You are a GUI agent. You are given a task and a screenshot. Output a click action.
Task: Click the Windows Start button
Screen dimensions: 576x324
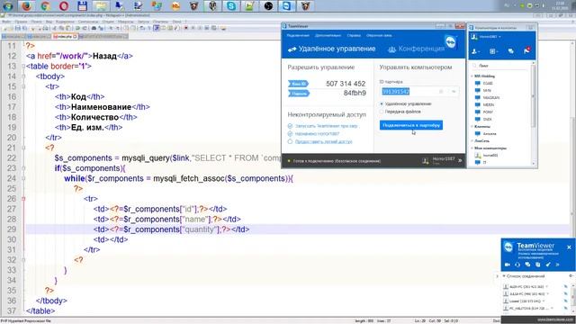coord(8,6)
